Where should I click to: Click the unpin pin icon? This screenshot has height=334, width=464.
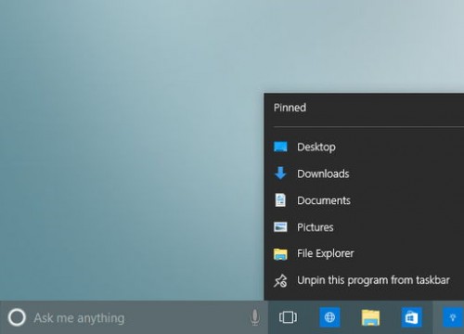point(280,281)
